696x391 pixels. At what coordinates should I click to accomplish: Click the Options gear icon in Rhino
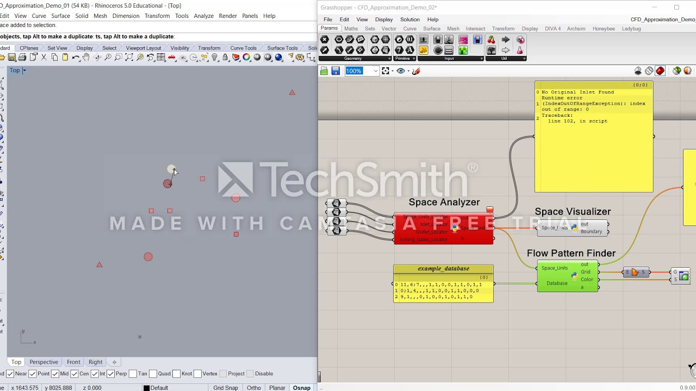[300, 57]
